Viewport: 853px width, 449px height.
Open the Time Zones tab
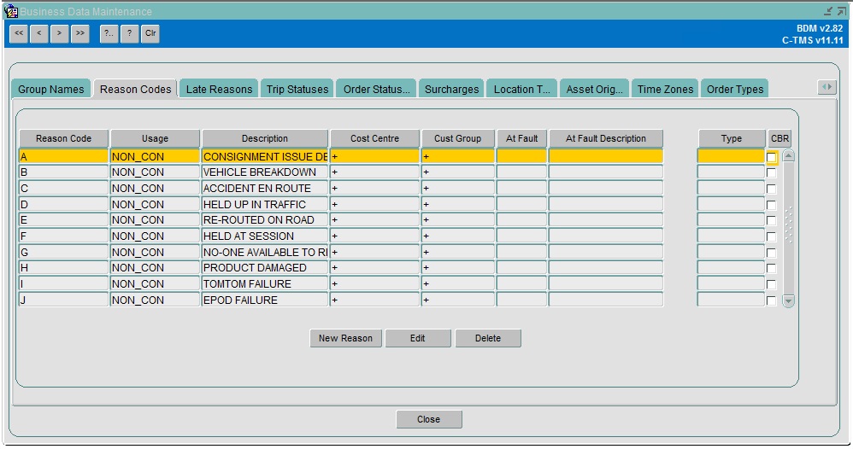[x=665, y=89]
